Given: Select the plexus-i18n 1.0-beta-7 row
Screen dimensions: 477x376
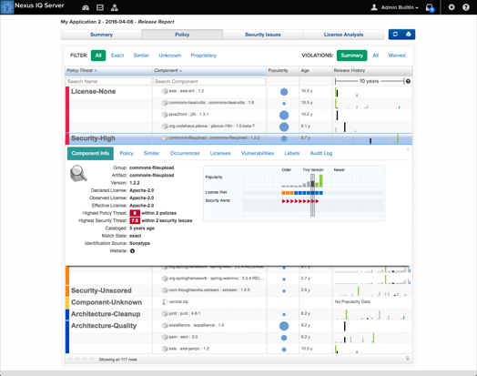Looking at the screenshot, I should click(238, 127).
